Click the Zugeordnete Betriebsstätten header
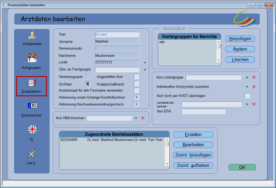 tap(114, 134)
